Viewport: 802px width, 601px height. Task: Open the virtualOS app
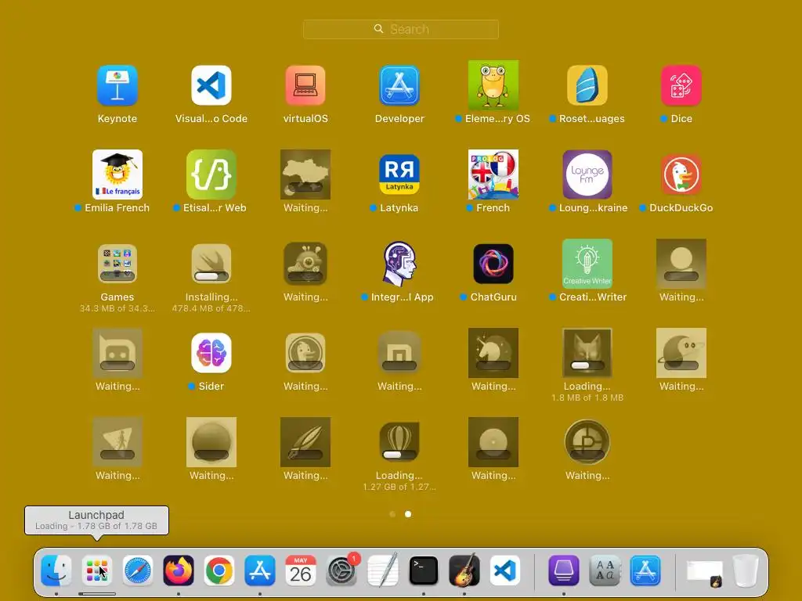[305, 85]
